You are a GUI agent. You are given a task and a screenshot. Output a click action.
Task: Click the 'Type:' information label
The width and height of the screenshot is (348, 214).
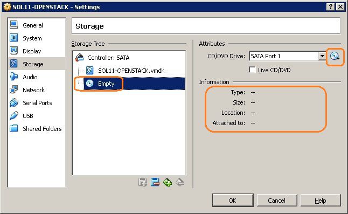[x=238, y=92]
